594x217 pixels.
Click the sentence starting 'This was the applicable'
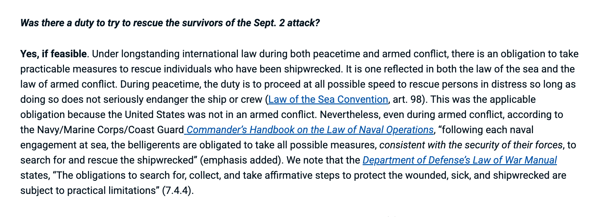pyautogui.click(x=483, y=99)
